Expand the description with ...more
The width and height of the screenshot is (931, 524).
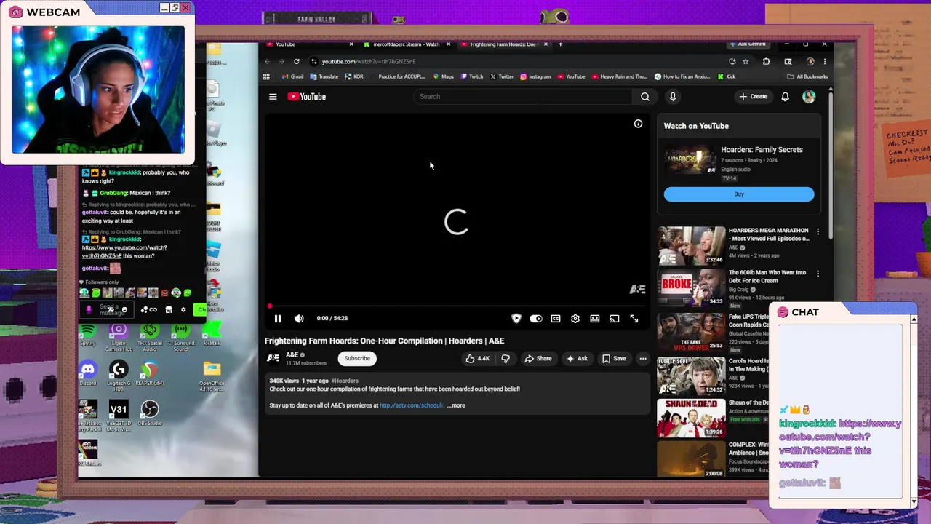pyautogui.click(x=456, y=405)
